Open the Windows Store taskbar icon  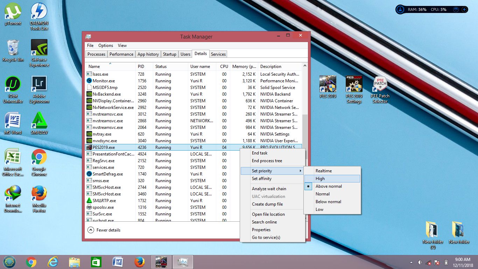pyautogui.click(x=96, y=262)
